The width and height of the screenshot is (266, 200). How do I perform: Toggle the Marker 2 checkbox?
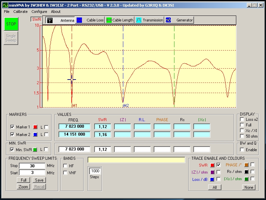12,134
